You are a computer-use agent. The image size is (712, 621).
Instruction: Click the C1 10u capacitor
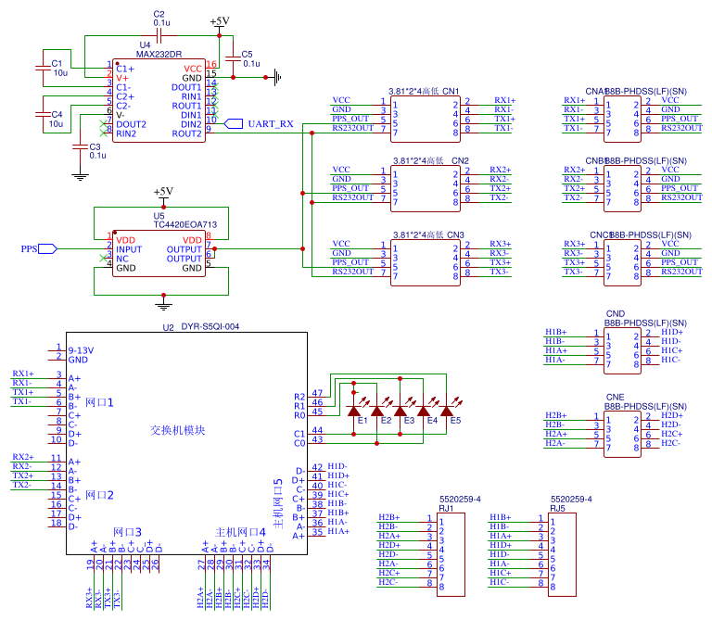click(43, 67)
